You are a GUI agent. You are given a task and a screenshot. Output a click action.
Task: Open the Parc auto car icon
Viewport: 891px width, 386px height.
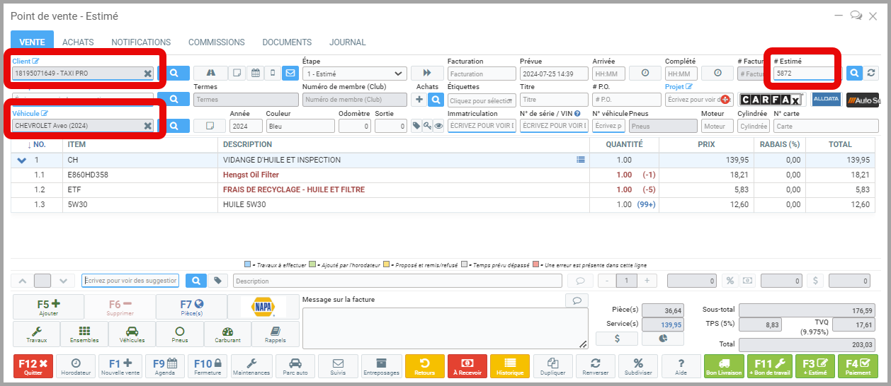[295, 366]
